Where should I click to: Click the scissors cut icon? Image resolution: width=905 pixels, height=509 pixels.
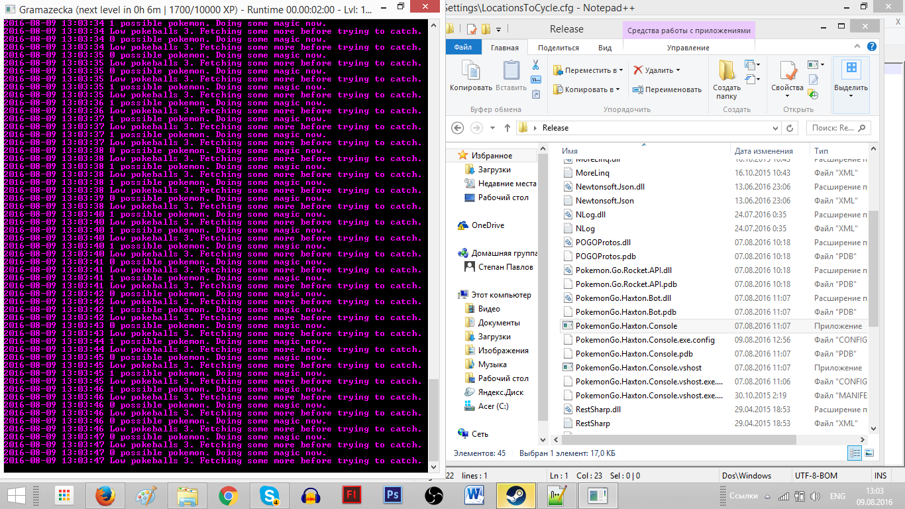point(535,65)
